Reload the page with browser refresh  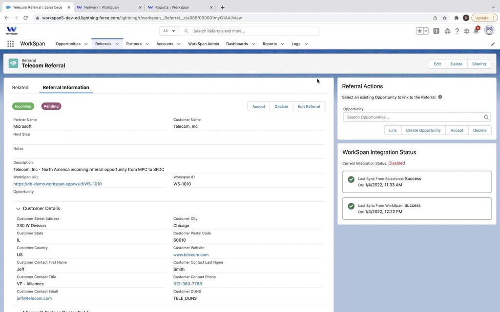25,18
